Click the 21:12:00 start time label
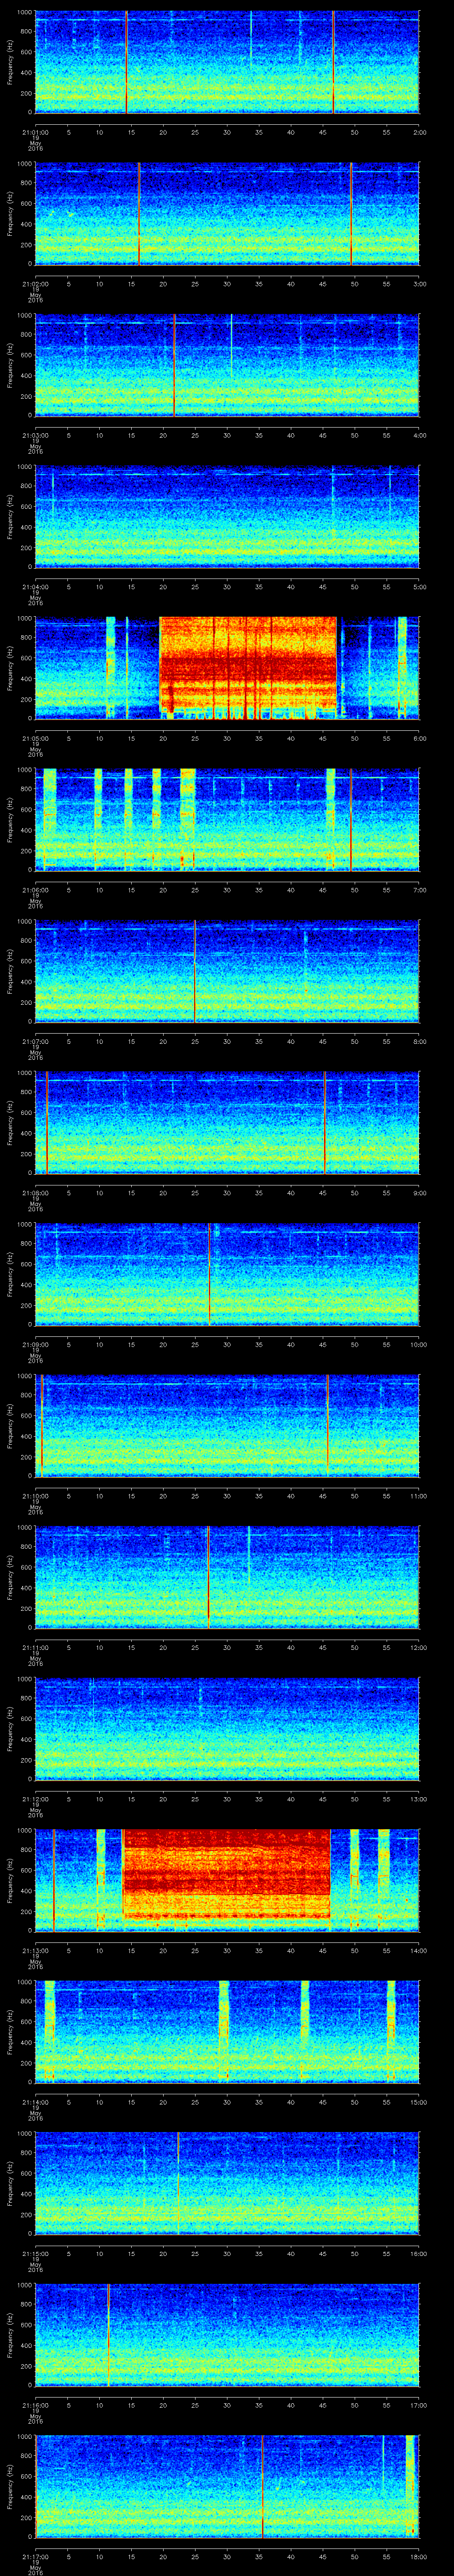 tap(35, 1799)
